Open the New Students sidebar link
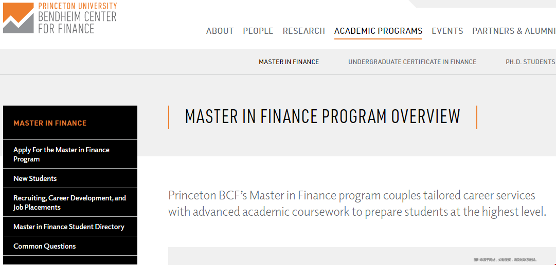The width and height of the screenshot is (556, 265). tap(70, 178)
